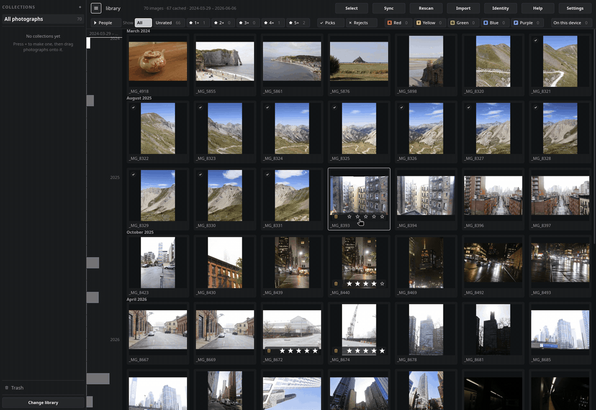The height and width of the screenshot is (410, 596).
Task: Click the third star on _MG_8674
Action: [366, 350]
